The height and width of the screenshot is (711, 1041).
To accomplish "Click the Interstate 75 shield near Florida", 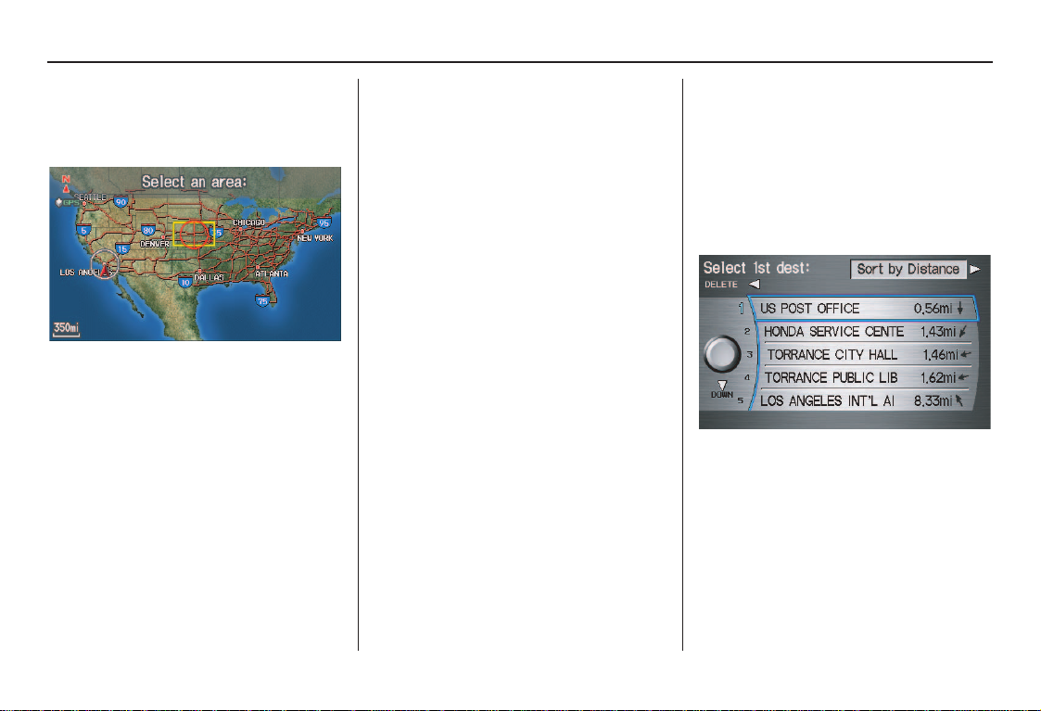I will coord(263,301).
